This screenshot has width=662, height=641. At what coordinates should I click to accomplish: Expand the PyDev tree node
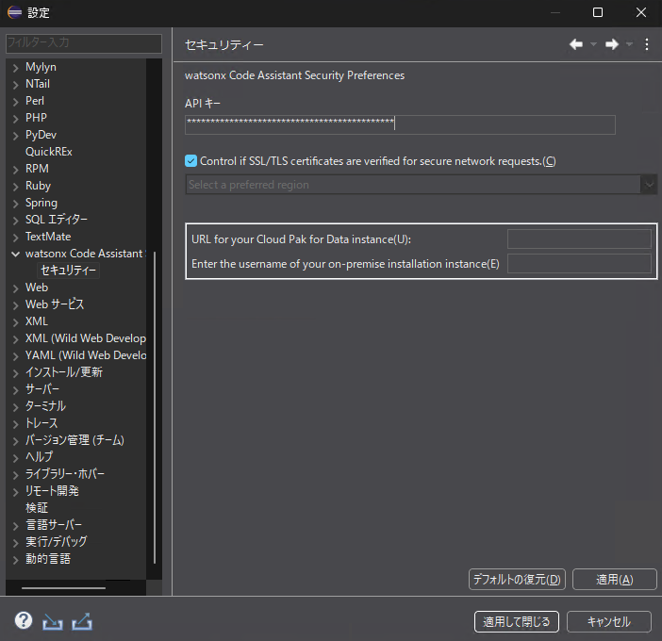point(16,136)
